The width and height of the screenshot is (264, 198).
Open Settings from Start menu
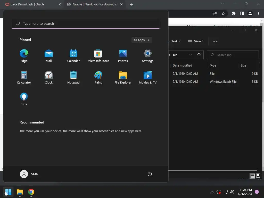click(148, 56)
